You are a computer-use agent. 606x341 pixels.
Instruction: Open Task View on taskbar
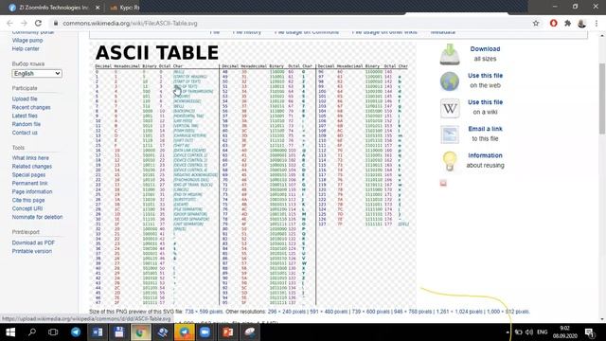tap(53, 332)
